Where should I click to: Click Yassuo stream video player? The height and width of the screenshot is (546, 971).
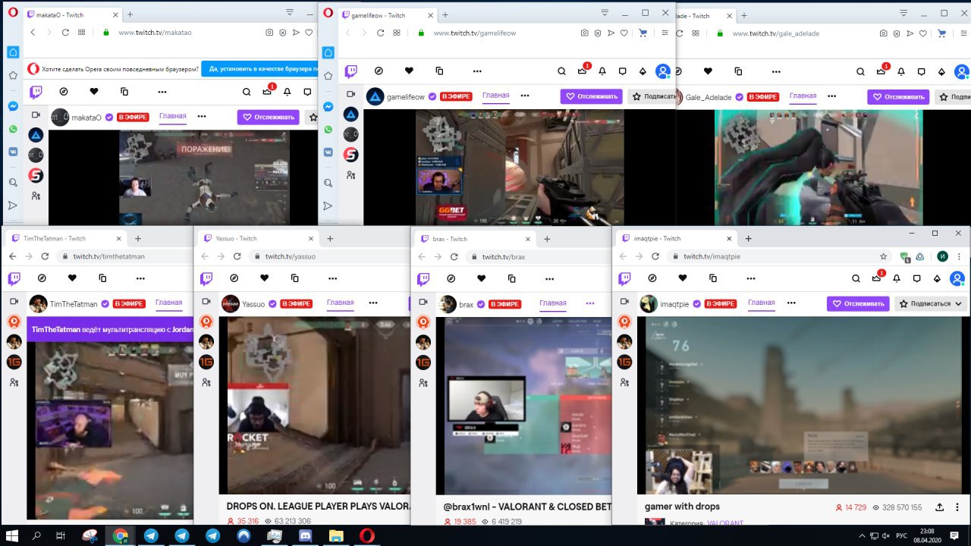coord(315,406)
